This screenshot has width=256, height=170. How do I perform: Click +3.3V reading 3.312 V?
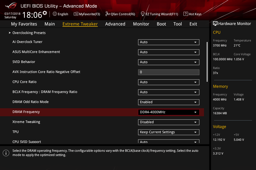[x=218, y=153]
